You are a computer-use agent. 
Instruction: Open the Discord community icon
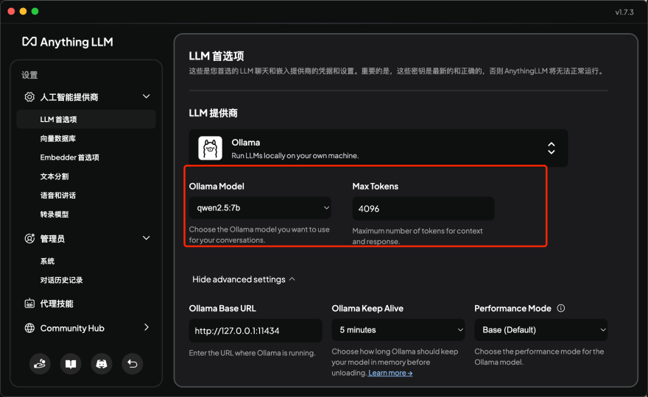(x=101, y=363)
